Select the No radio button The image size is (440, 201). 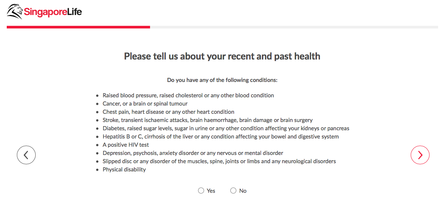pos(233,191)
